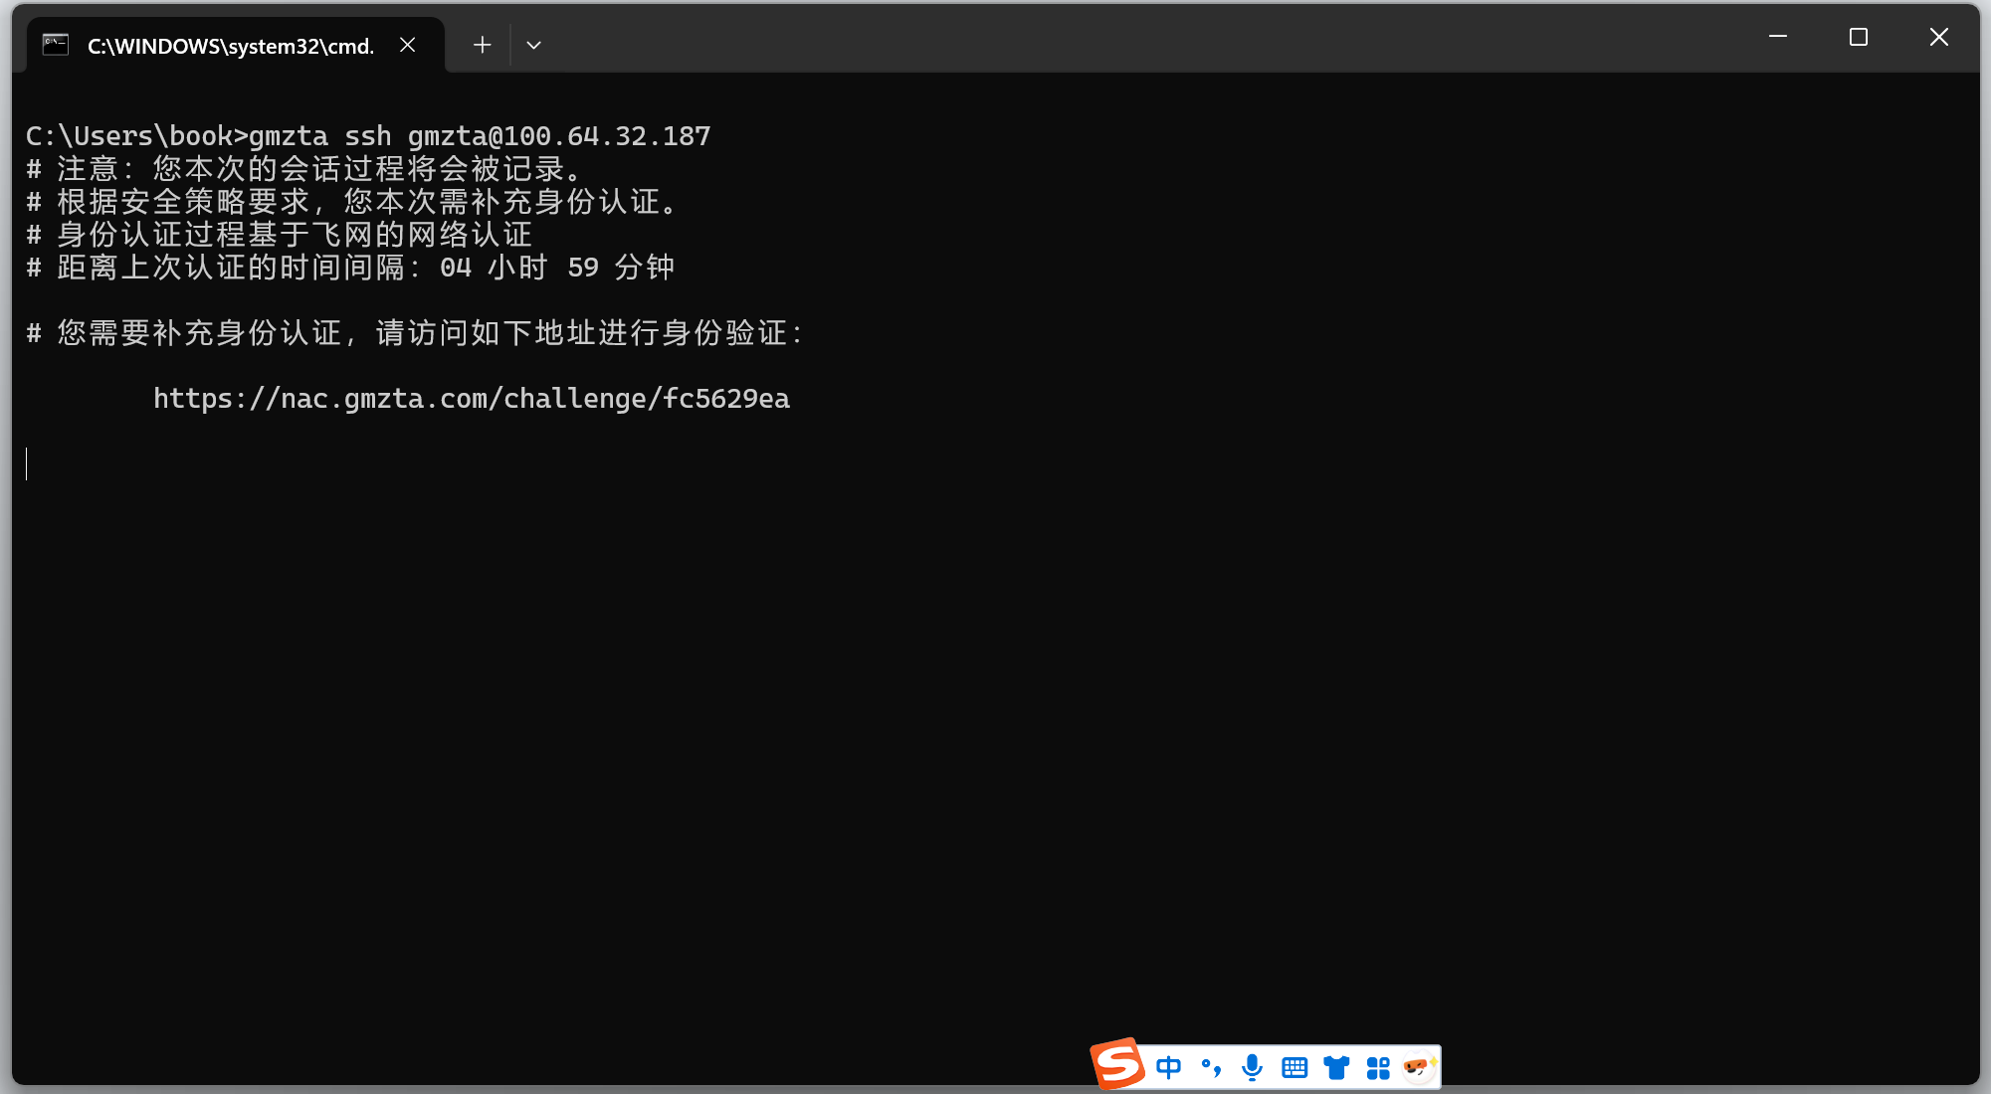Open the IME toolbox grid icon

click(1378, 1068)
